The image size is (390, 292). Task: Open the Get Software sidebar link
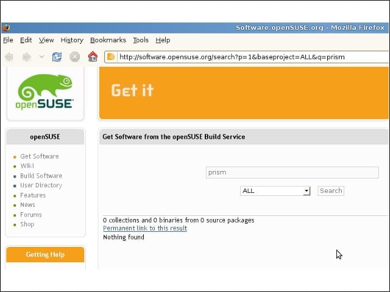point(40,156)
